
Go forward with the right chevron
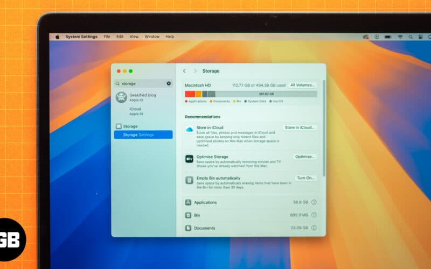tap(195, 71)
